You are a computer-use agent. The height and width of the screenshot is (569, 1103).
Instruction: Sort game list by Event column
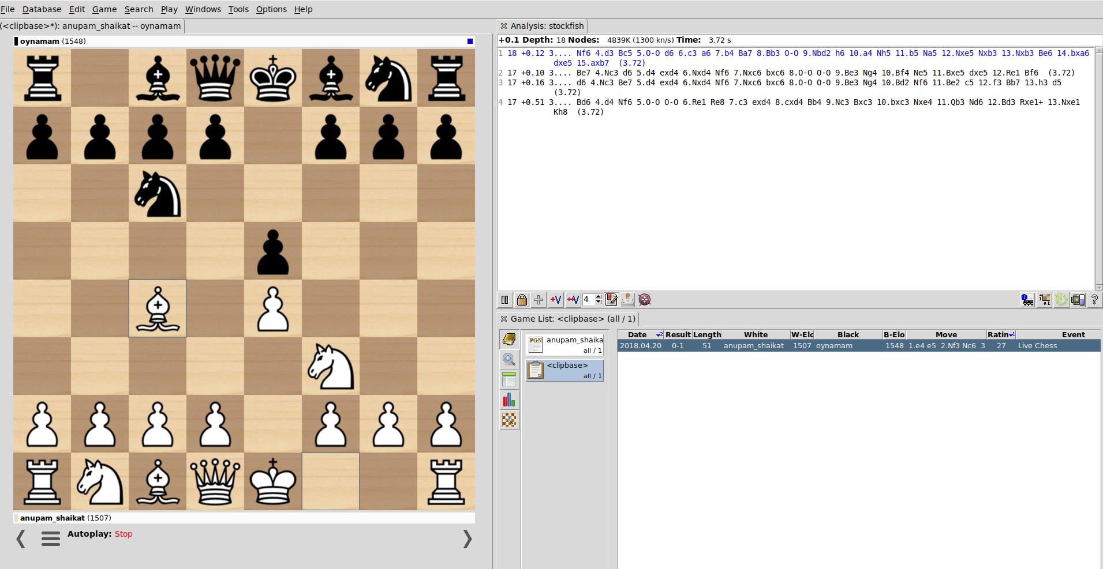(x=1059, y=334)
